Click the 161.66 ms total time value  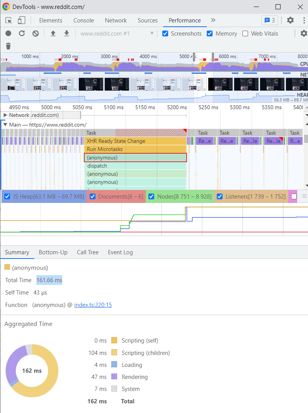pos(49,280)
